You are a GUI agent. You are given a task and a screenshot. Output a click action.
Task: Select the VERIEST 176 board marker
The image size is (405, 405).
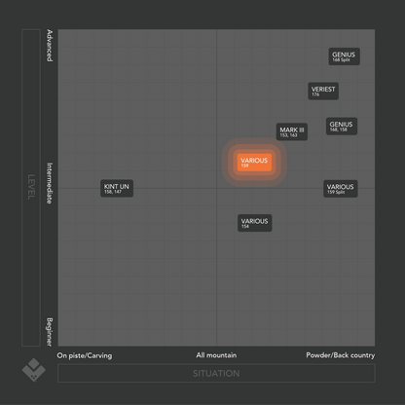pos(323,91)
